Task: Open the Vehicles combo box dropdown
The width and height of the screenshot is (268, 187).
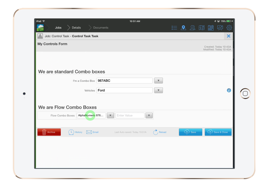Action: 158,90
